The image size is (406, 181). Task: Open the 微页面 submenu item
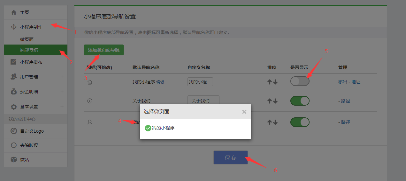[27, 39]
